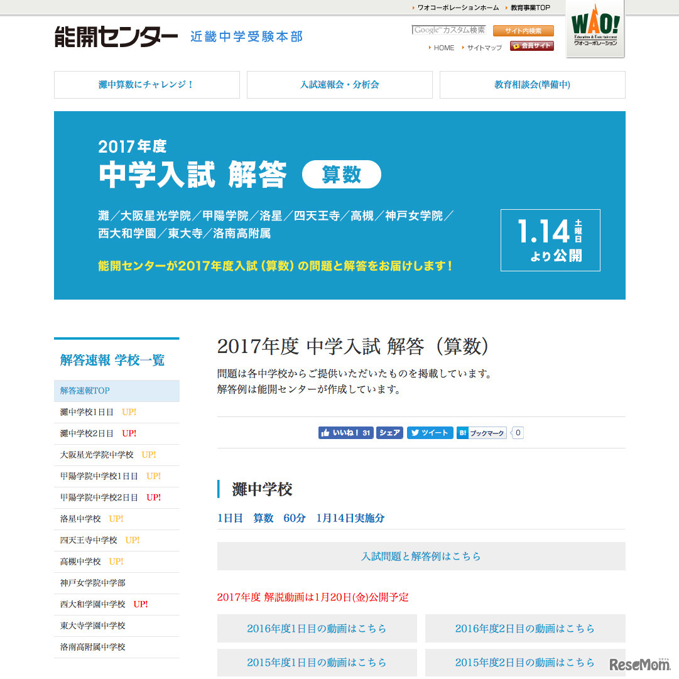Click the red 解説動画は1月20日(金)公開予定 notice

coord(313,597)
